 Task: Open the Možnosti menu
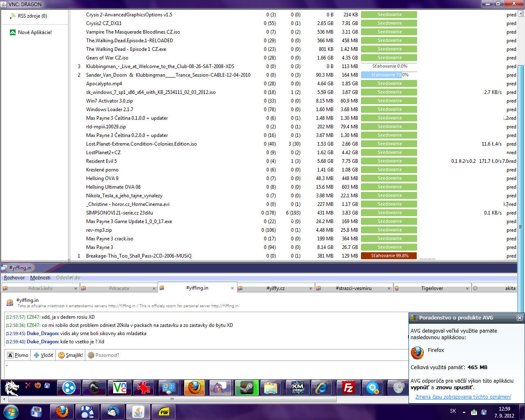(40, 278)
